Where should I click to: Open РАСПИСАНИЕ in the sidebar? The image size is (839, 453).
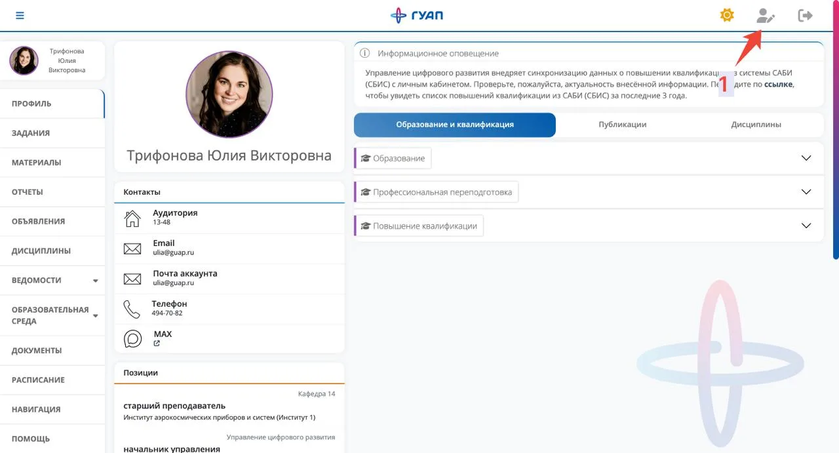pyautogui.click(x=52, y=380)
